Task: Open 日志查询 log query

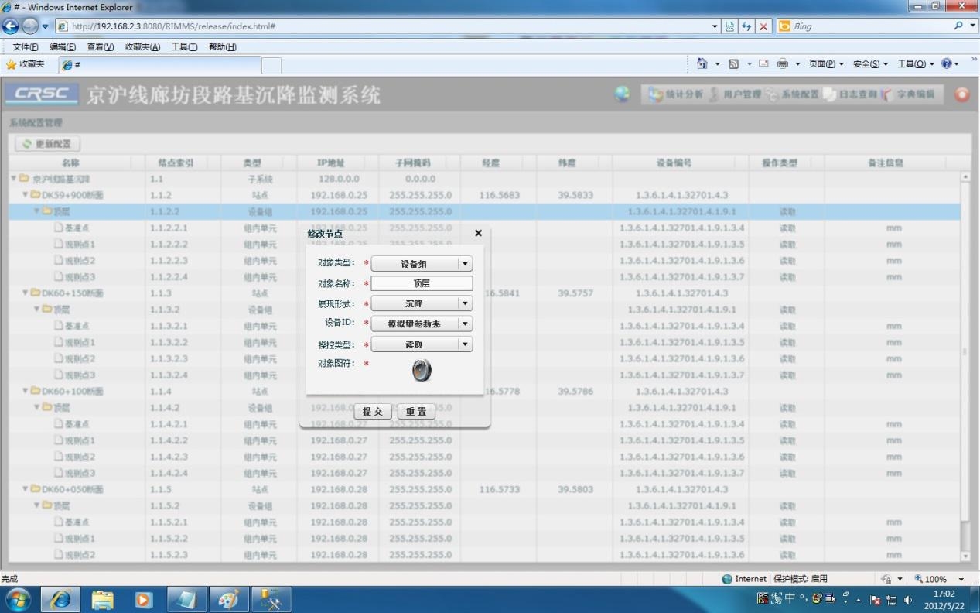Action: [x=850, y=94]
